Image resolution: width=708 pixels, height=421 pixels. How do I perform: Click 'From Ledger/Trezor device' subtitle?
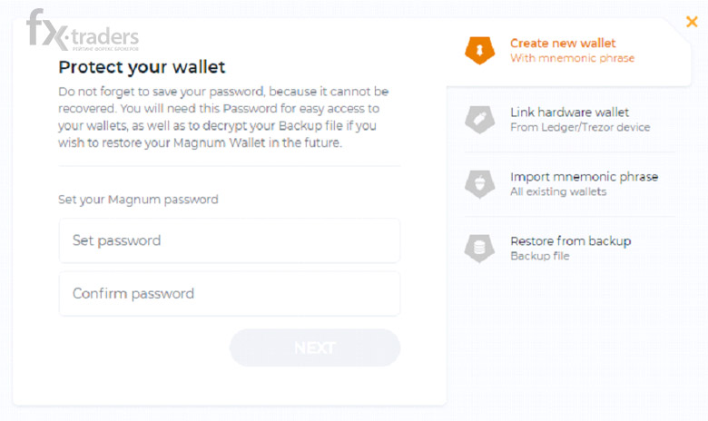[580, 128]
